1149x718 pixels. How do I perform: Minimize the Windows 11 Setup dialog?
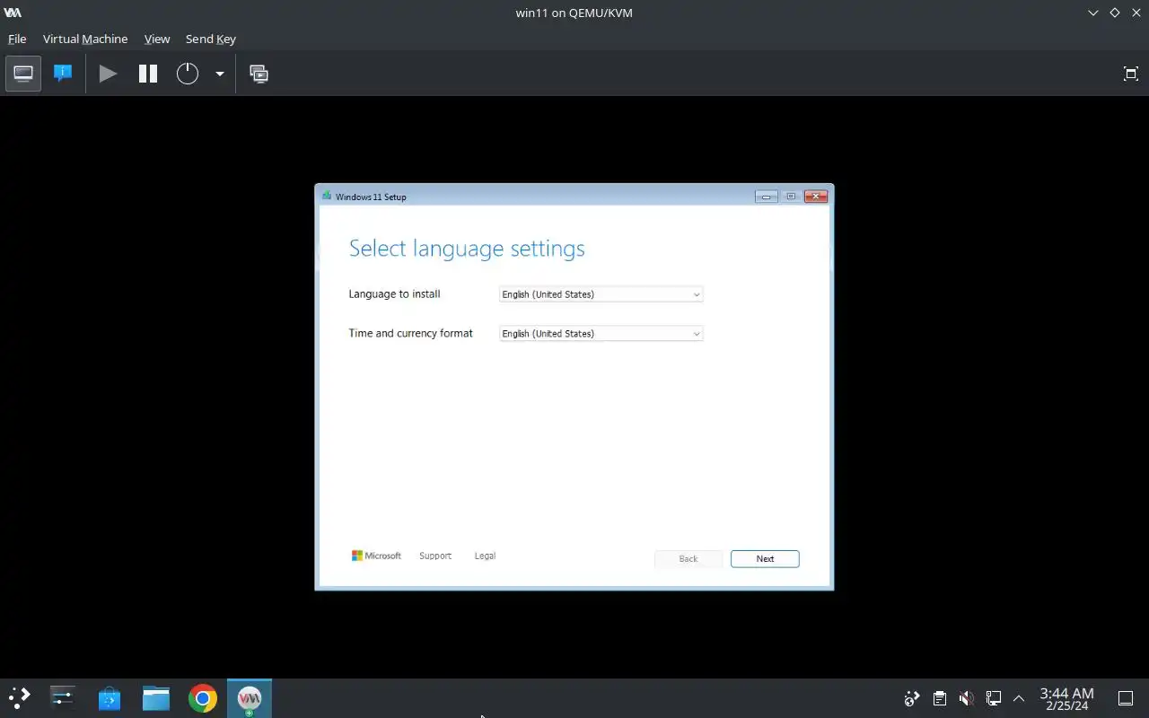tap(766, 197)
